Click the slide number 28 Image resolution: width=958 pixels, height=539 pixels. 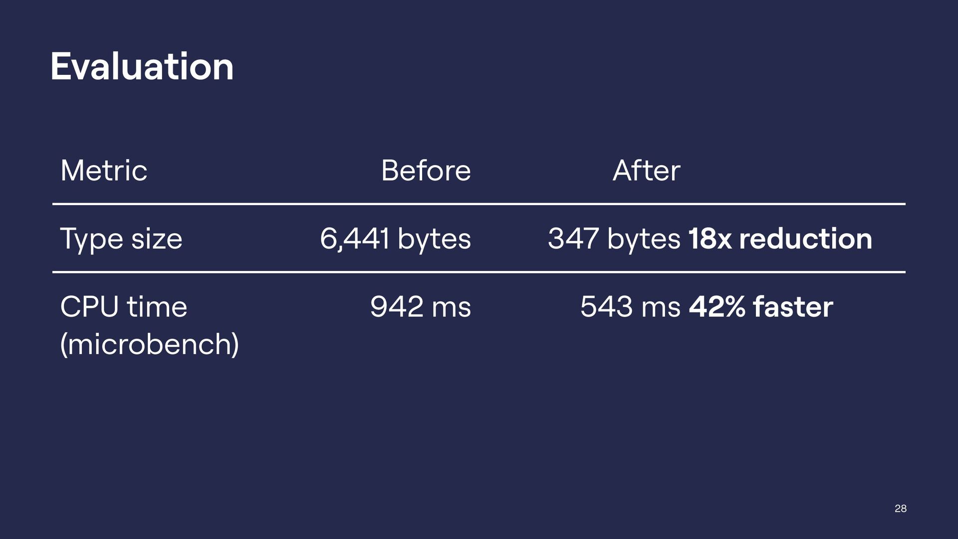pyautogui.click(x=901, y=509)
